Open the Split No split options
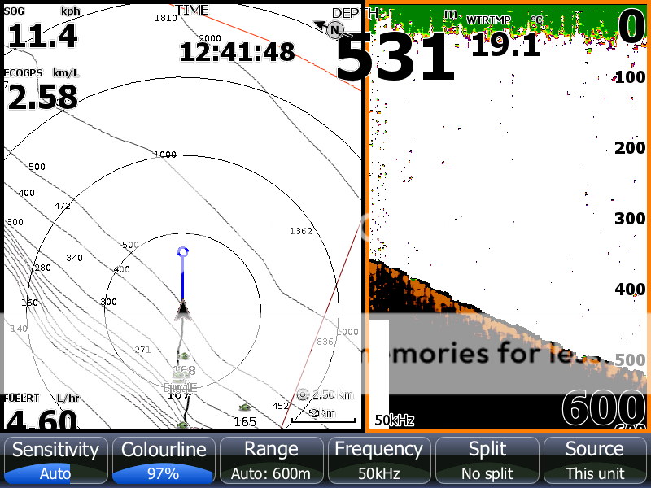 click(x=487, y=460)
